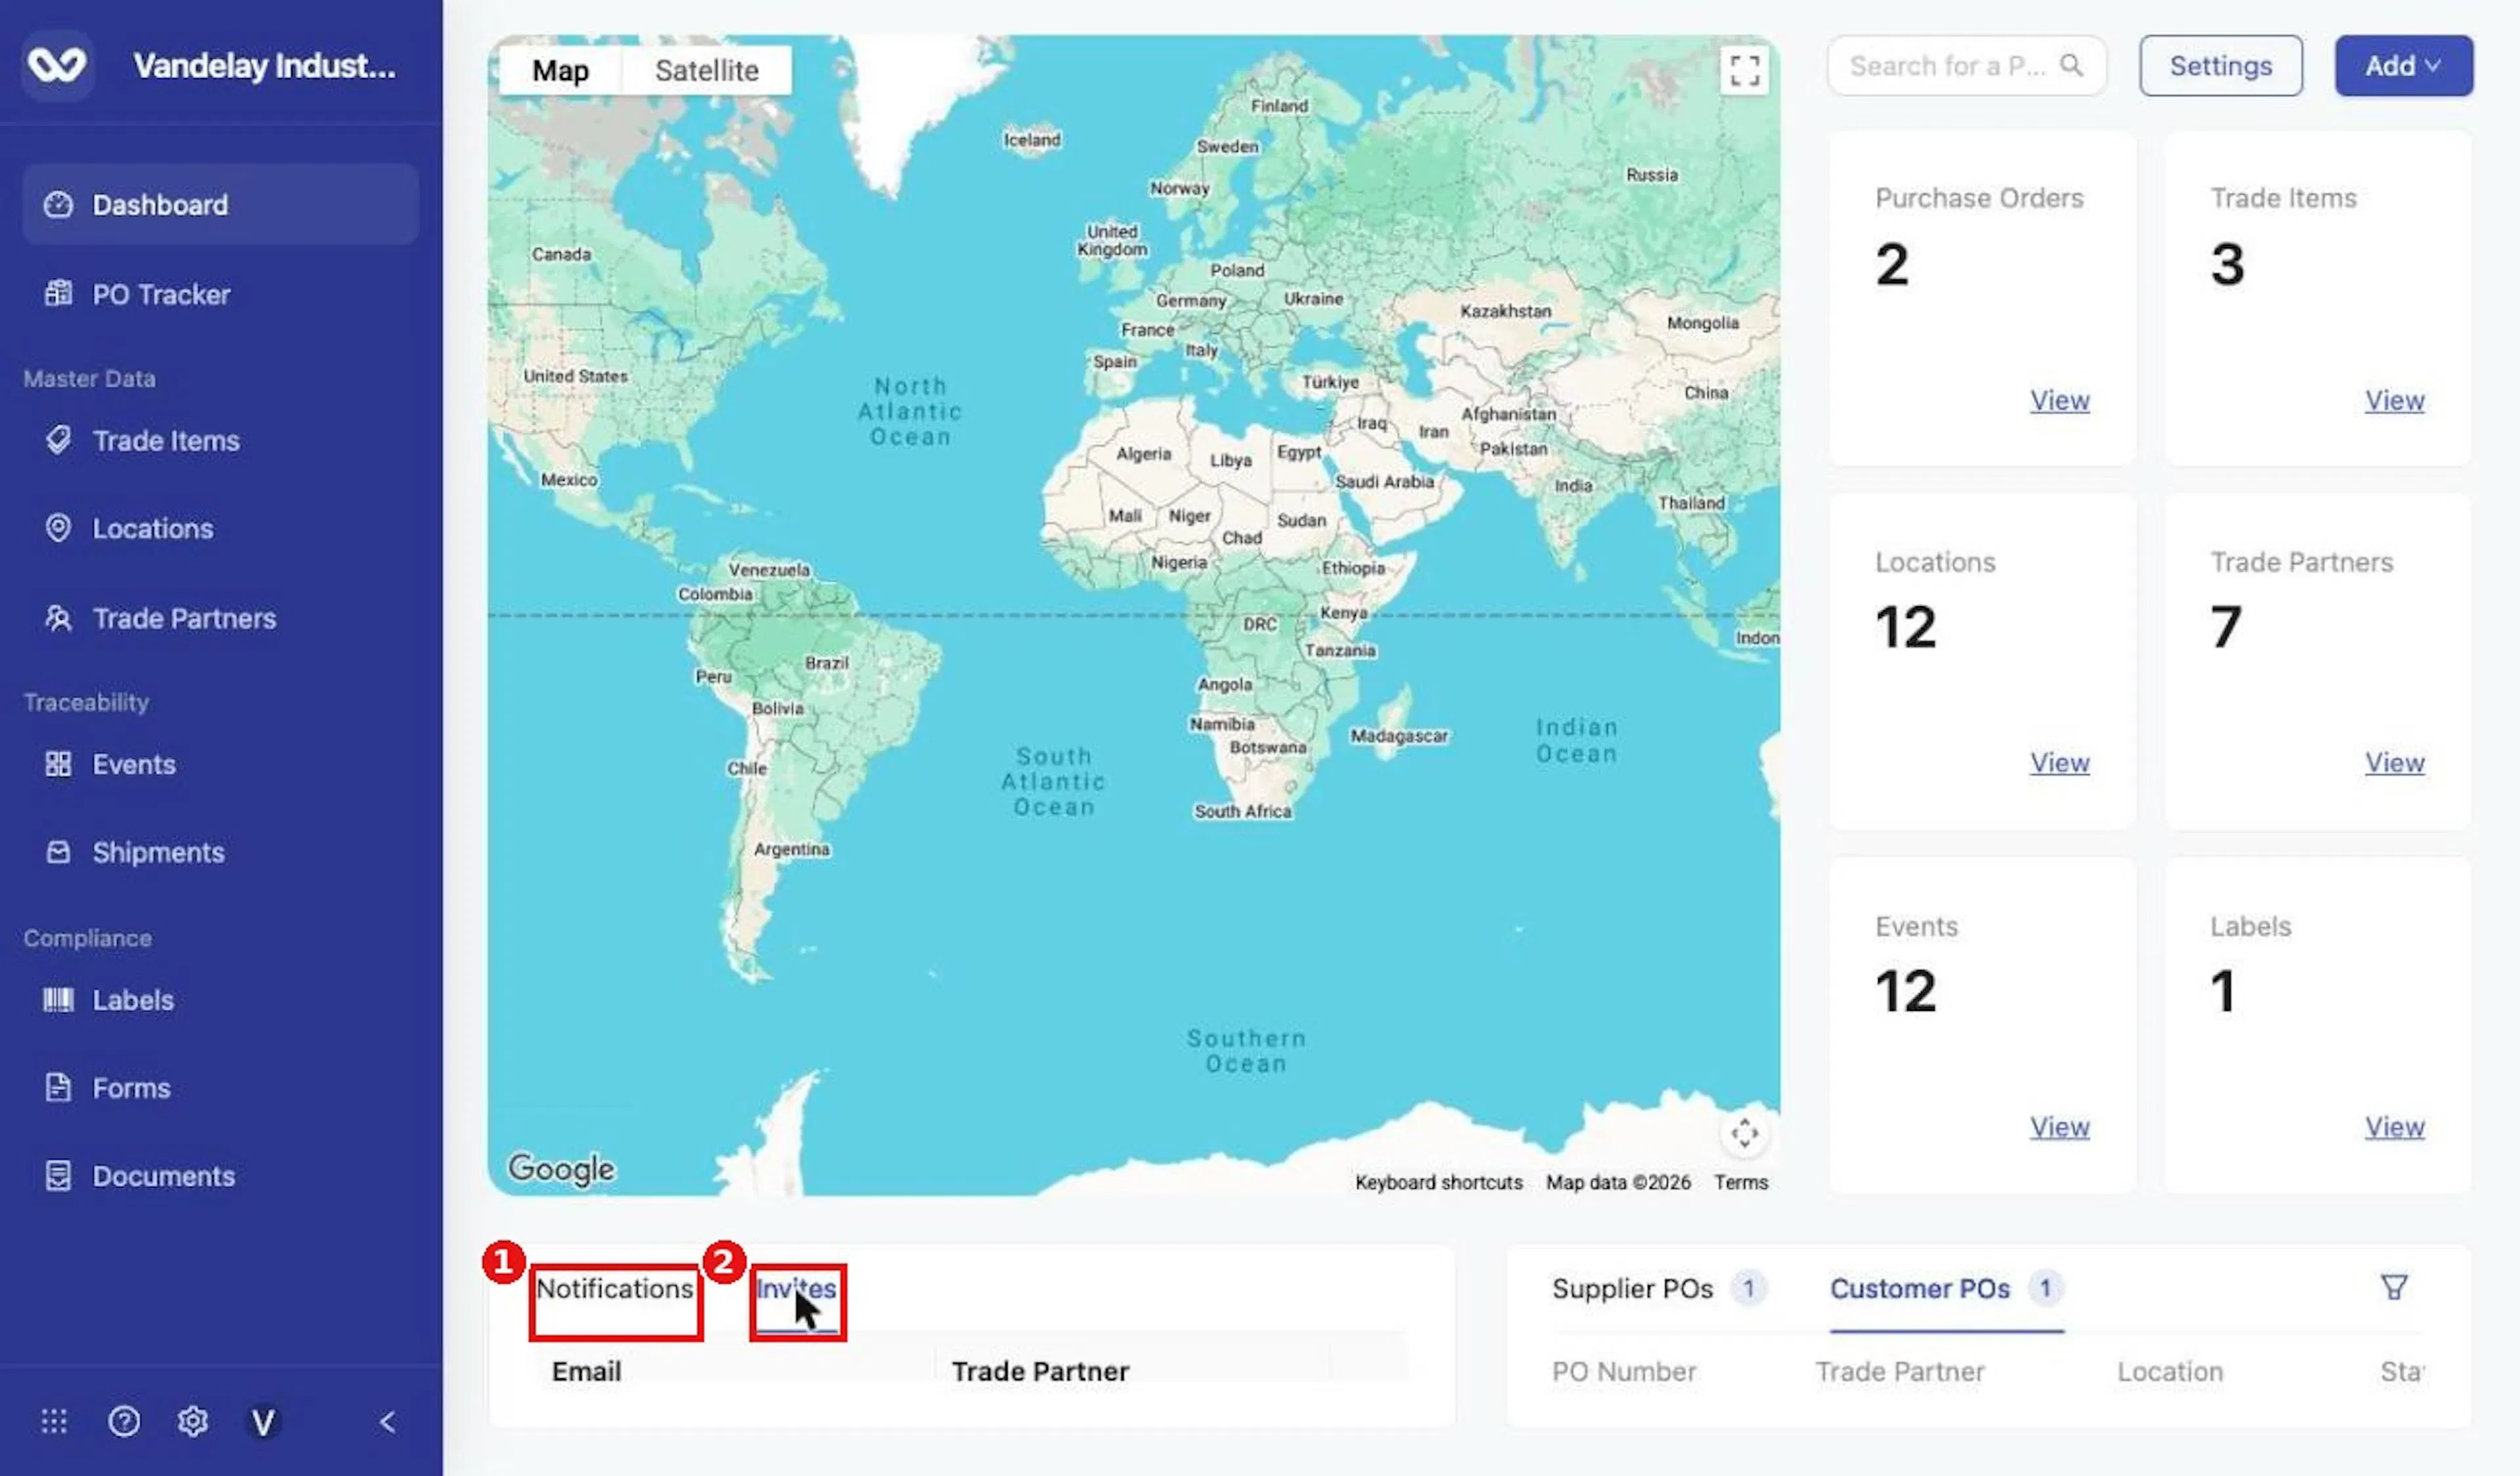Open Events in sidebar
The image size is (2520, 1476).
pos(220,764)
